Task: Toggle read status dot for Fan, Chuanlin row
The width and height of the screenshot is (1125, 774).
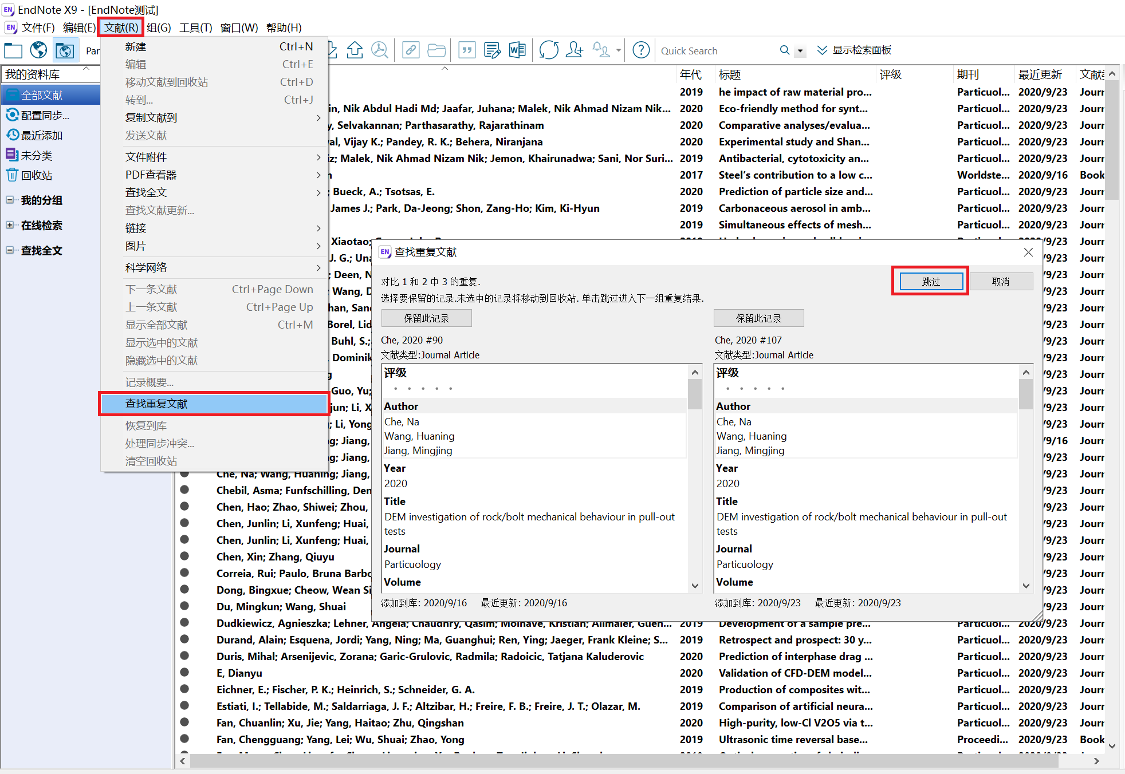Action: pyautogui.click(x=184, y=722)
